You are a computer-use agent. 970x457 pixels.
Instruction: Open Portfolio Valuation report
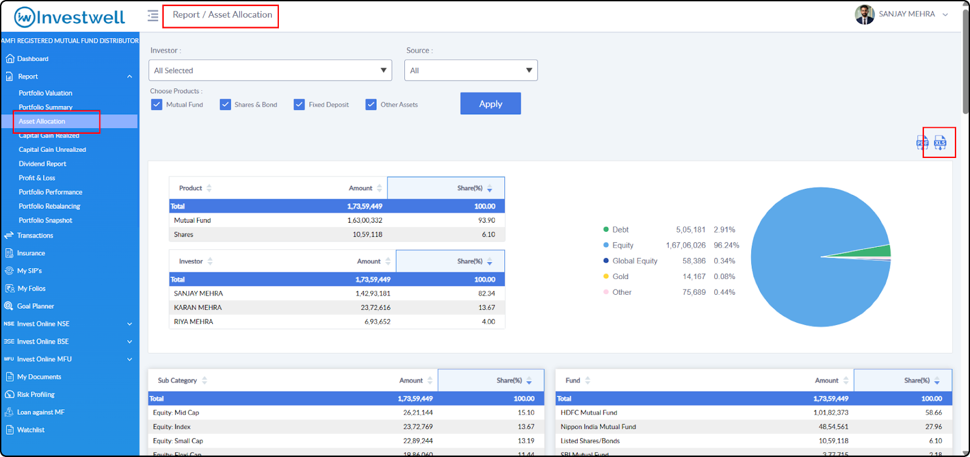pyautogui.click(x=45, y=93)
